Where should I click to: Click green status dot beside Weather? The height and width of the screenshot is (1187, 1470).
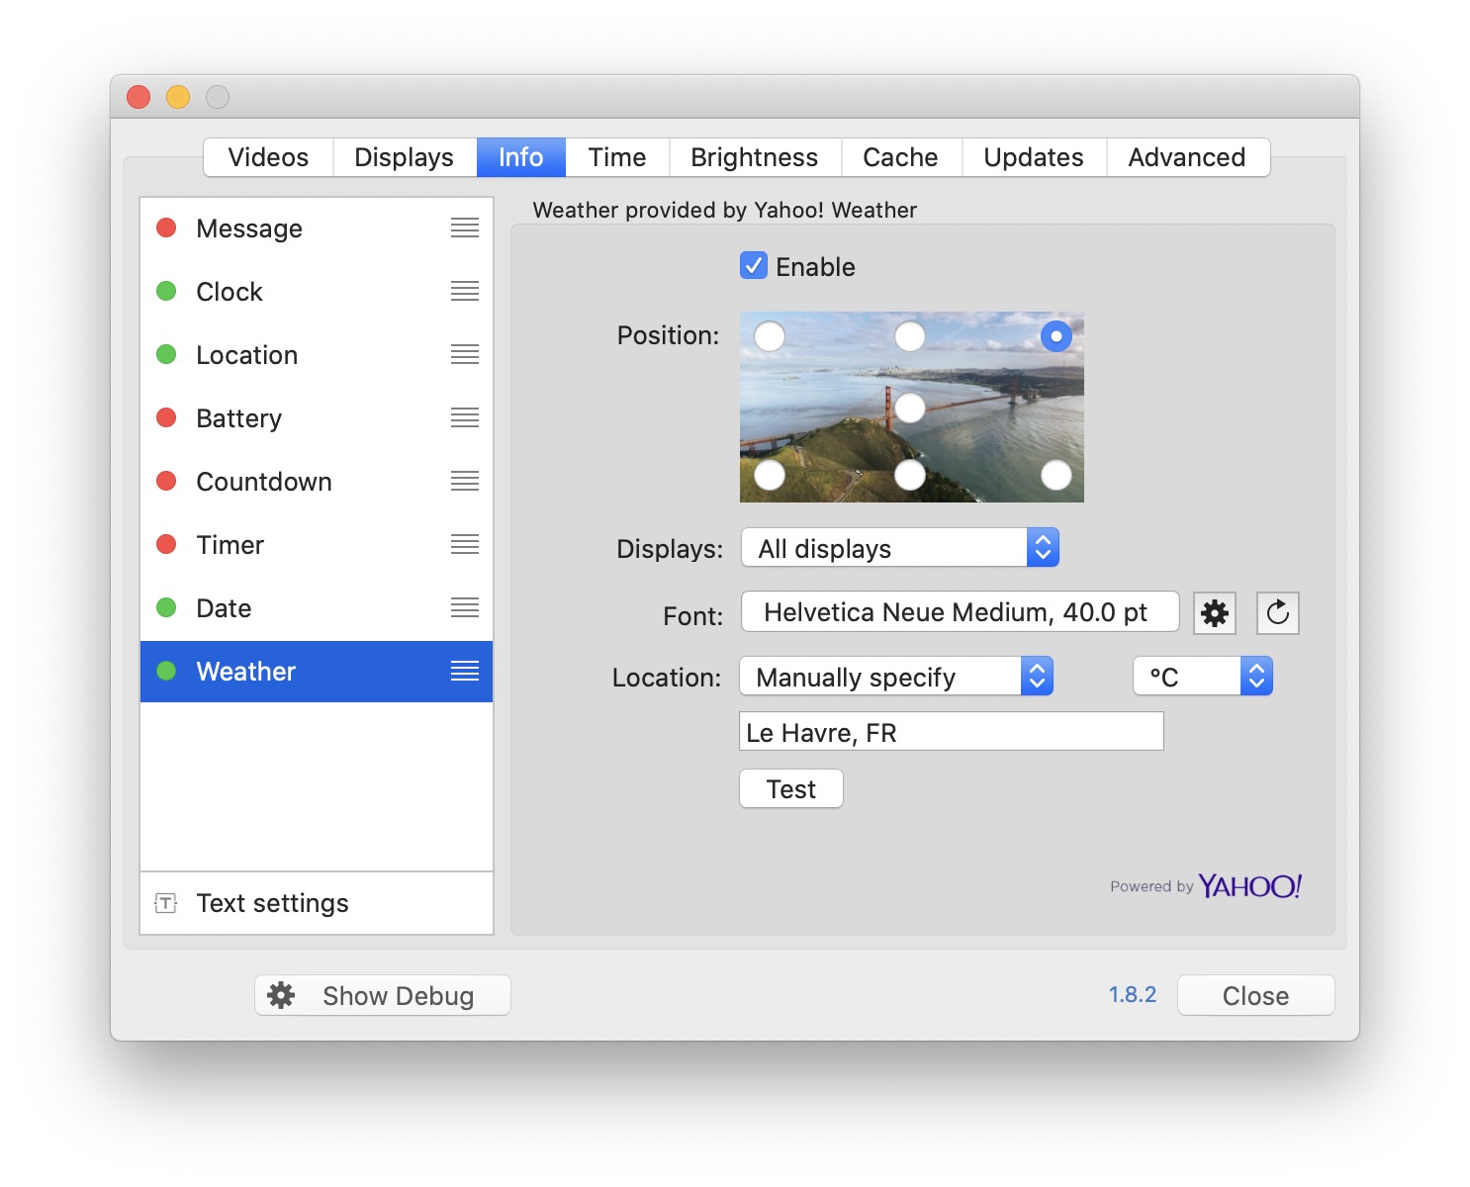[166, 671]
